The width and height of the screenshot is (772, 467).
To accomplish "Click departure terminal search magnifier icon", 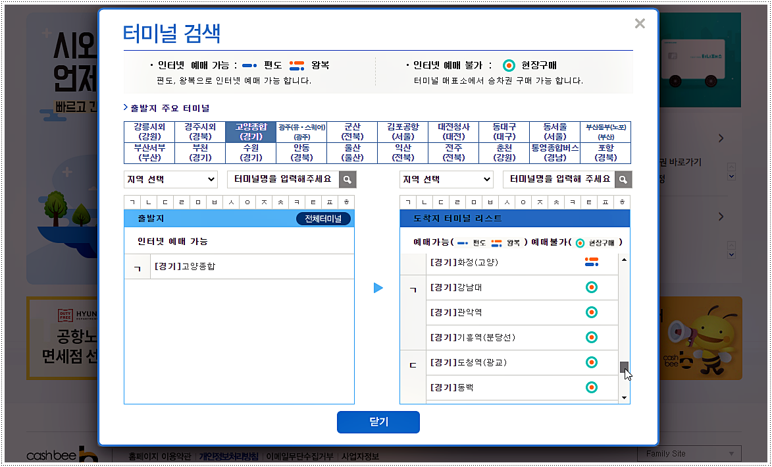I will 347,179.
